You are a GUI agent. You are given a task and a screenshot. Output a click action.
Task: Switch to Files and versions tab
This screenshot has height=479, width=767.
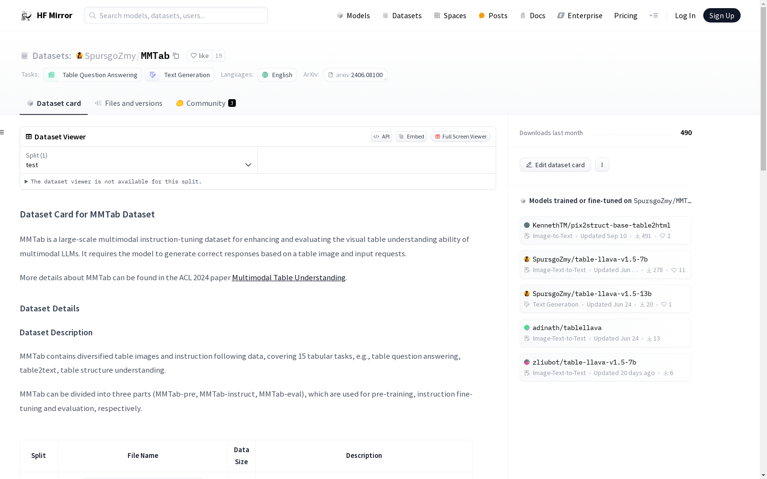[x=128, y=103]
